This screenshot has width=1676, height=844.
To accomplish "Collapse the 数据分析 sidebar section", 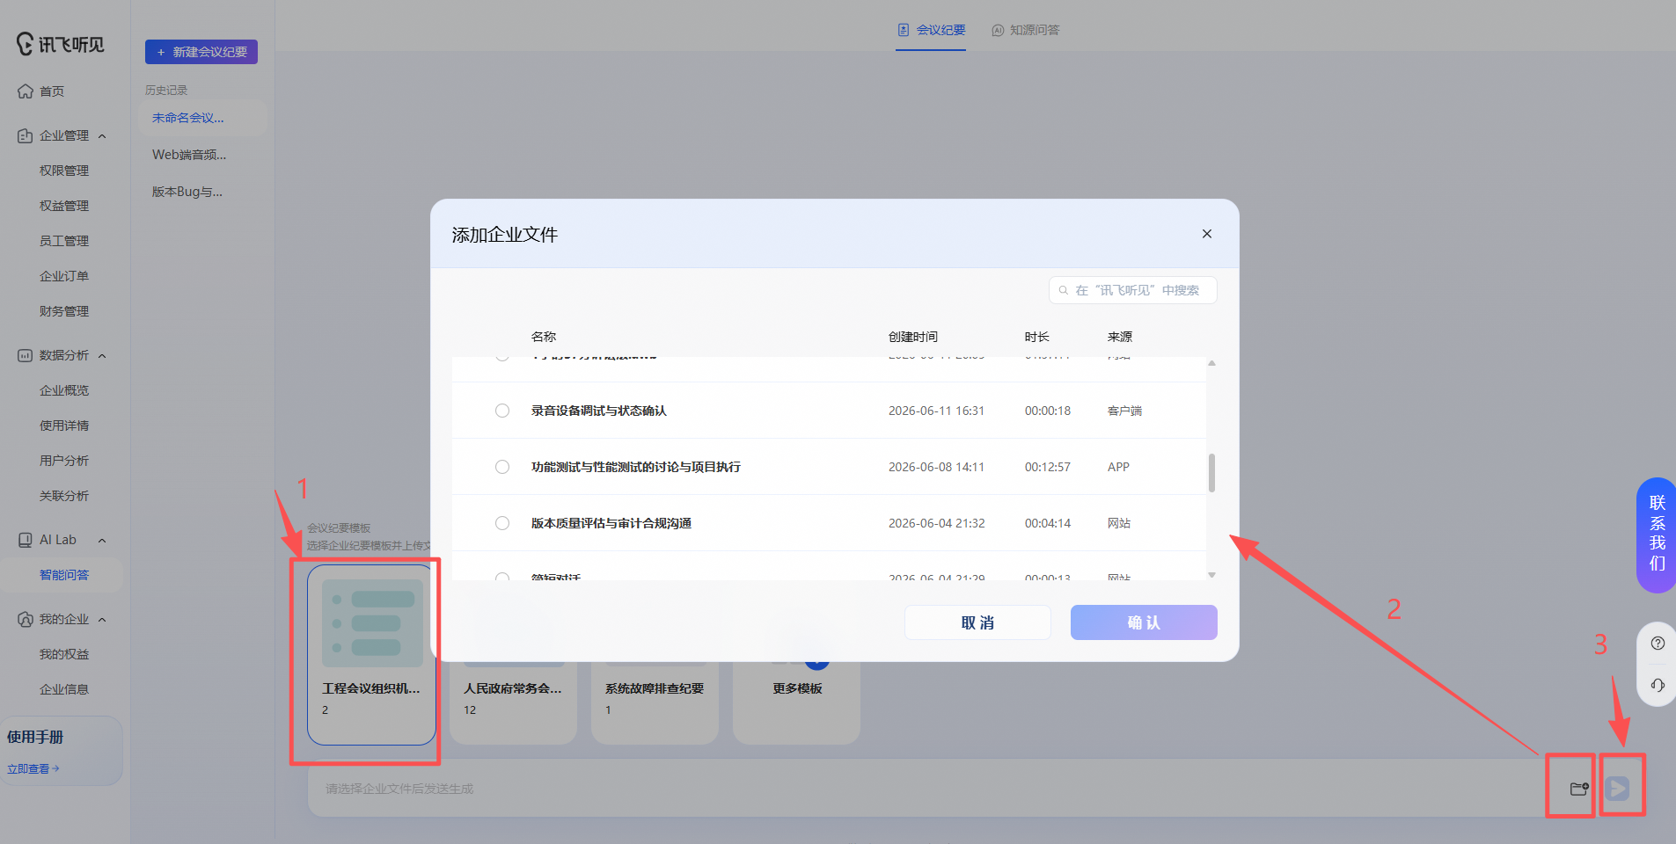I will (102, 355).
